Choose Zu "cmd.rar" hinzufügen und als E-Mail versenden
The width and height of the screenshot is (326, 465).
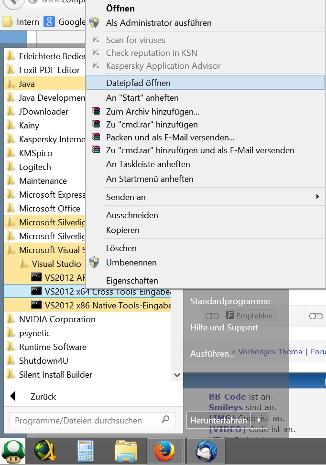click(206, 150)
